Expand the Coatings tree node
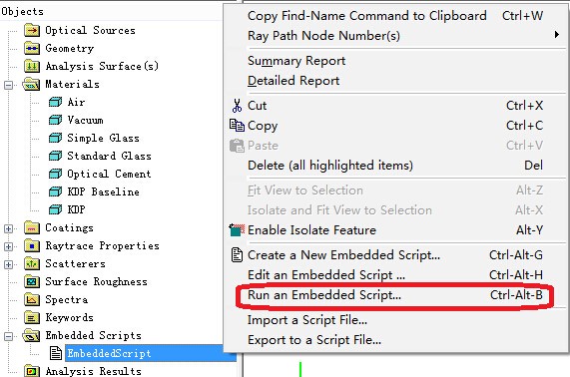The width and height of the screenshot is (570, 377). tap(8, 228)
